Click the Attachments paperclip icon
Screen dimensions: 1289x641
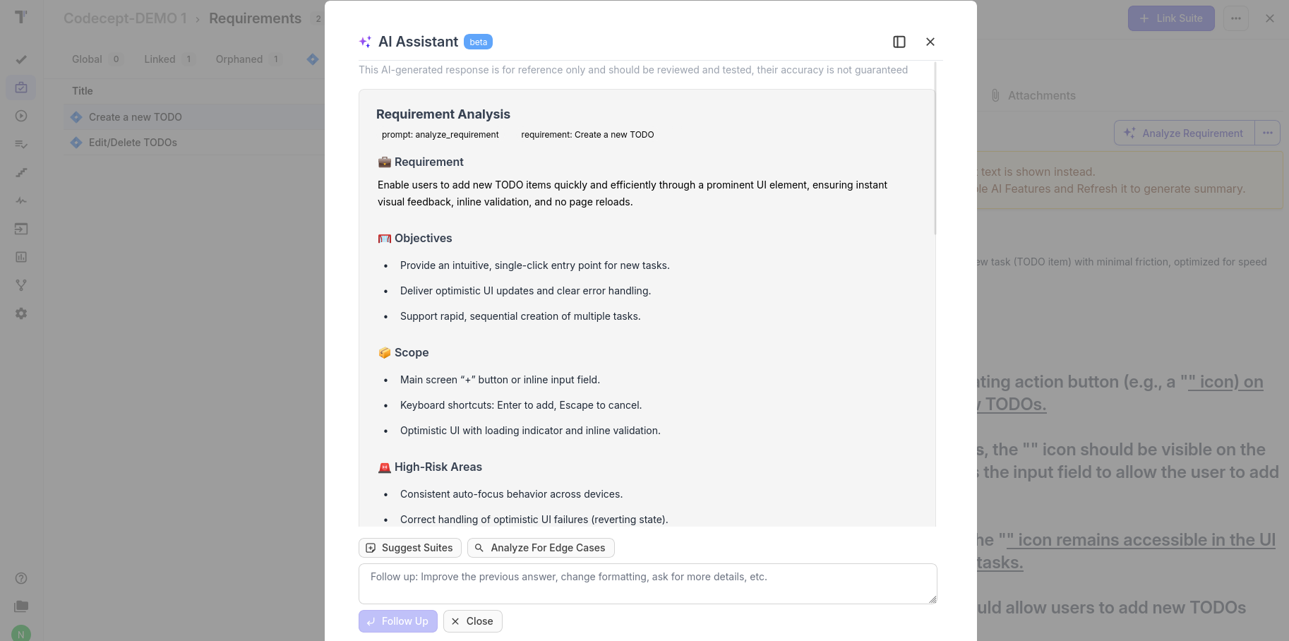point(996,95)
